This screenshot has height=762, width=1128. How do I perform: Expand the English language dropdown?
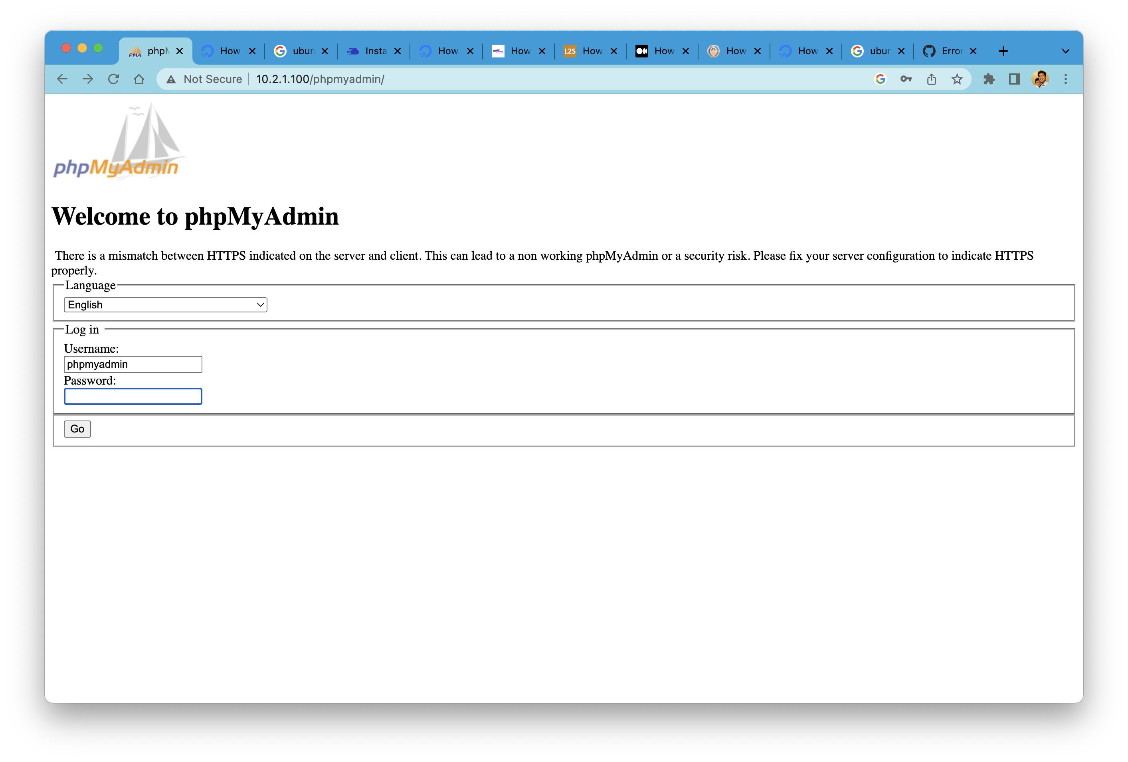pos(165,305)
